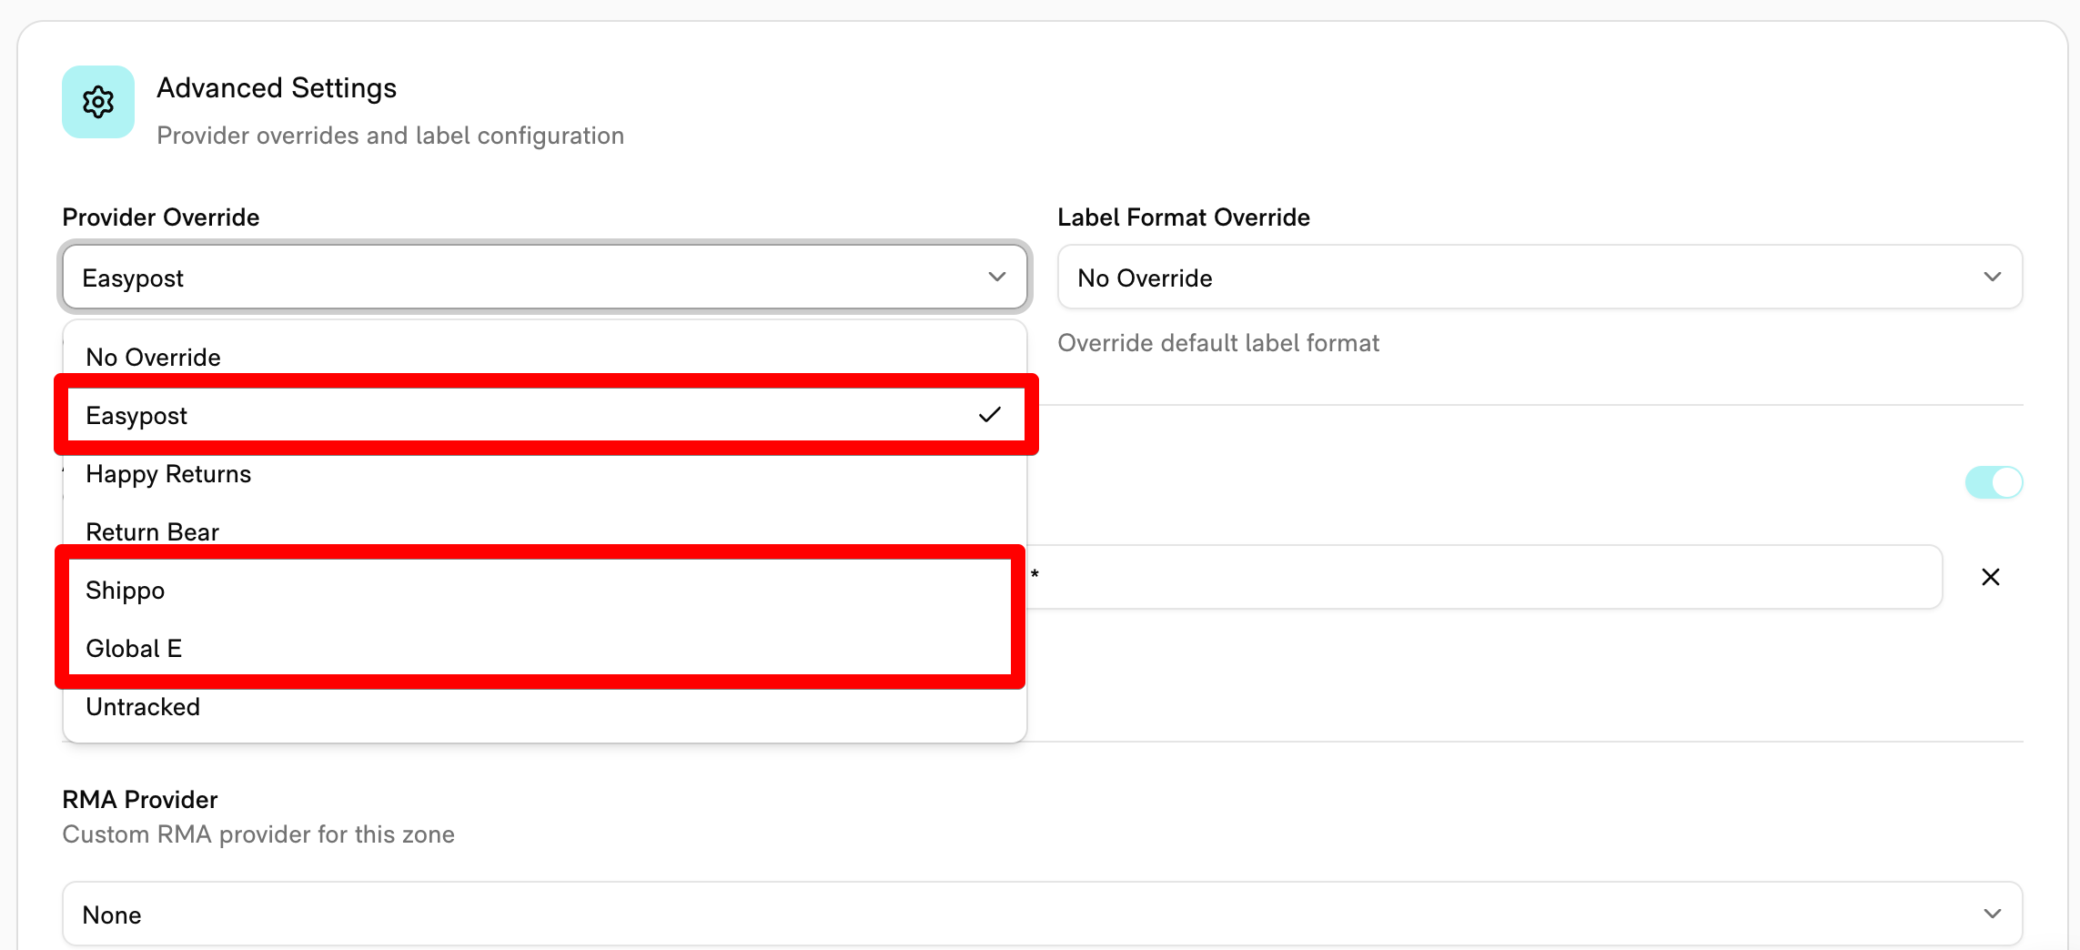Expand the Label Format Override dropdown
Image resolution: width=2080 pixels, height=950 pixels.
(x=1540, y=277)
